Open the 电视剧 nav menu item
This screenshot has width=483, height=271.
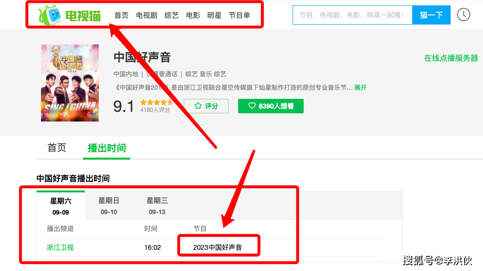(147, 15)
